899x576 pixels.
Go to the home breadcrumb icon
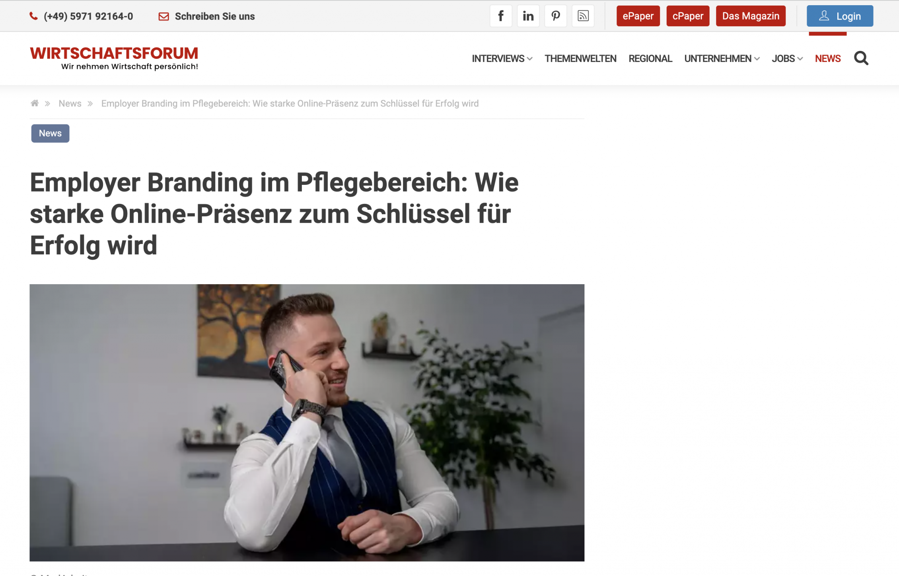point(35,103)
